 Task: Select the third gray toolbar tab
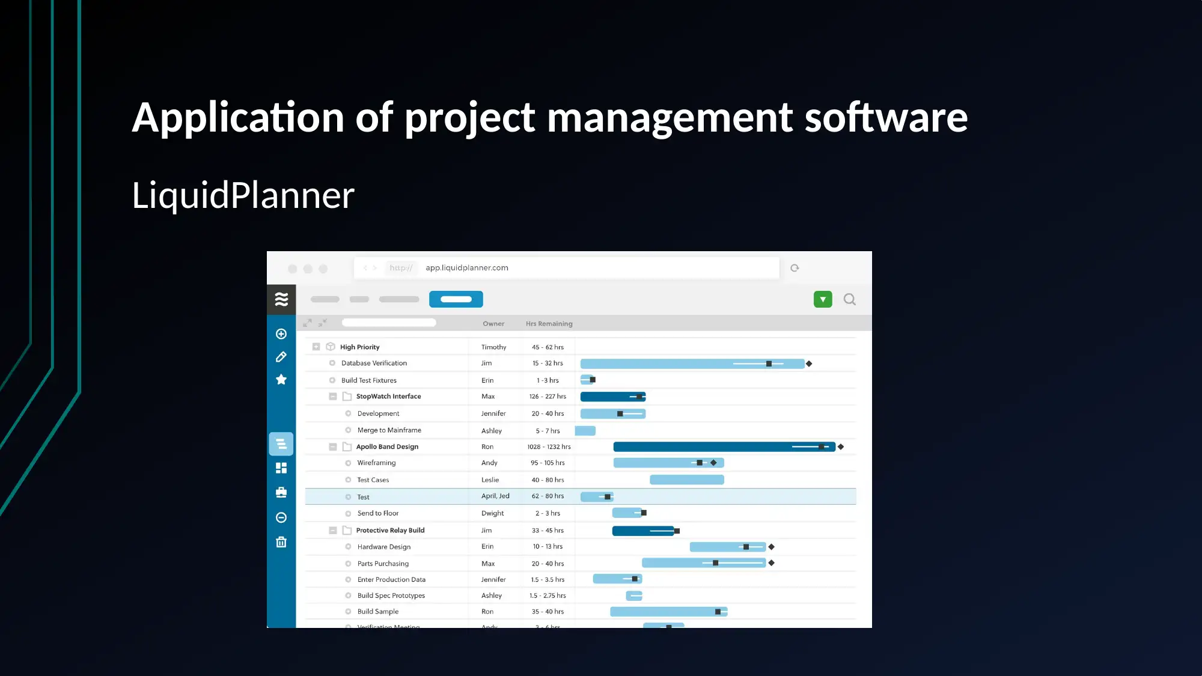(x=399, y=299)
